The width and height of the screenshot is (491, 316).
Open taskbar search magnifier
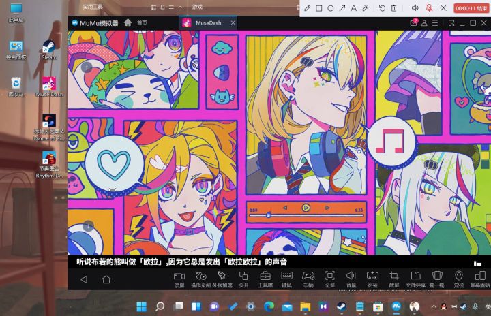160,306
